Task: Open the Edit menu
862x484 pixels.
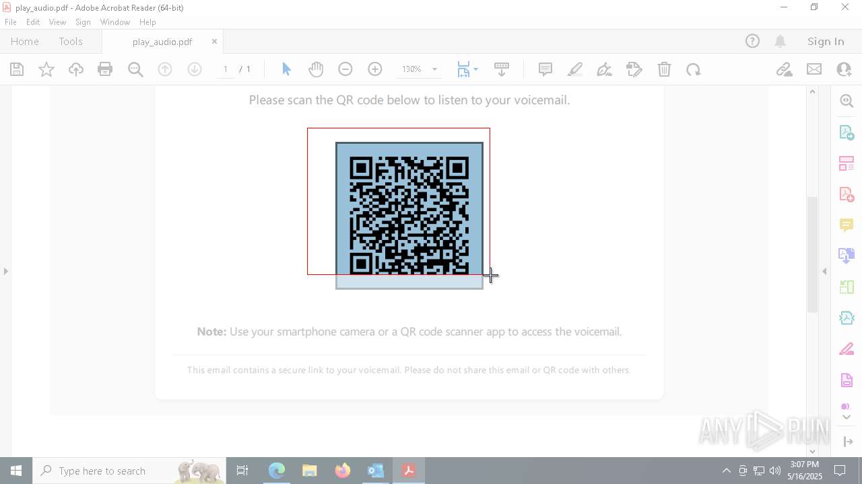Action: click(33, 22)
